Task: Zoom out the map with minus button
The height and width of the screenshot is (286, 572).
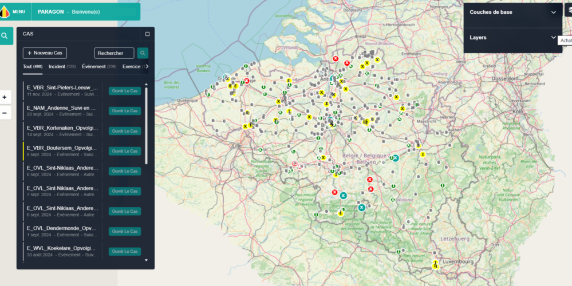Action: click(5, 113)
